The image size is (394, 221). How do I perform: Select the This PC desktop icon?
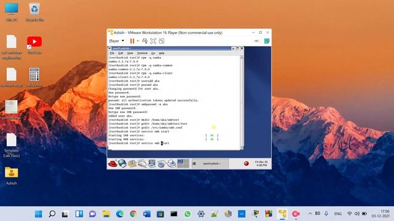(12, 12)
